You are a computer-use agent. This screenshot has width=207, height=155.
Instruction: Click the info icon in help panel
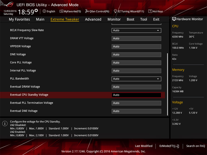point(5,123)
